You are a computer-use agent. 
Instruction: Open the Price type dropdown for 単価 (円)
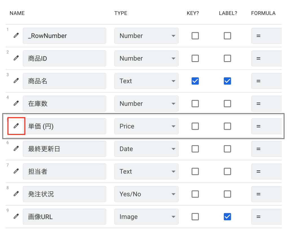coord(146,126)
